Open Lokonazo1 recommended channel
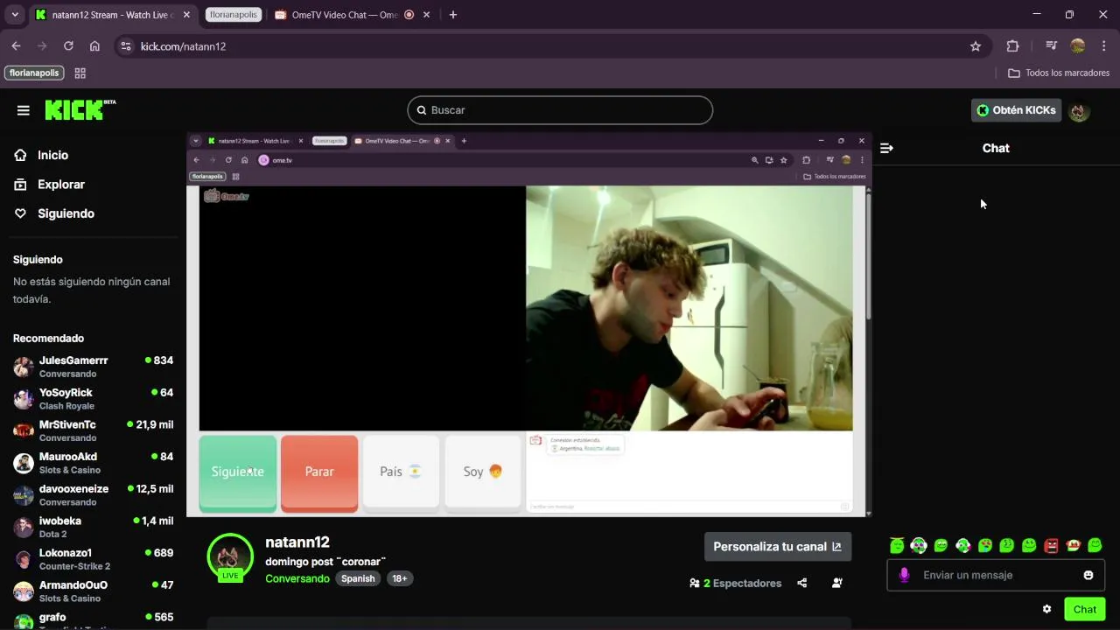 [x=93, y=559]
